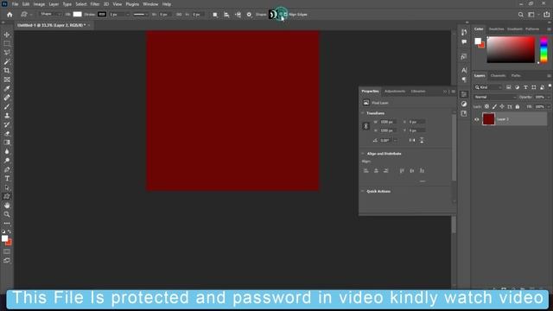Select the Custom Shape tool
Viewport: 553px width, 311px height.
tap(7, 196)
